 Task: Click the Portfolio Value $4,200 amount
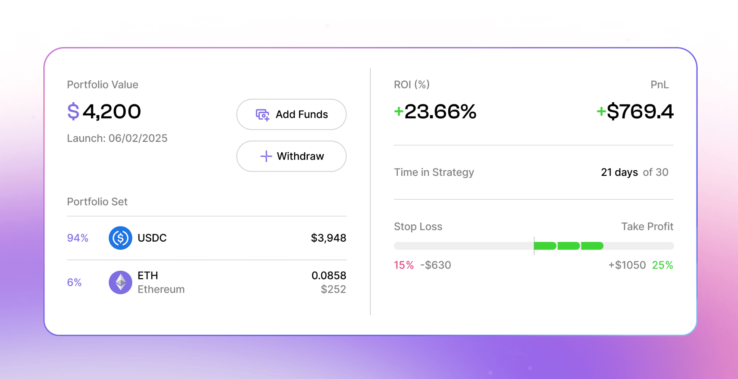click(111, 111)
